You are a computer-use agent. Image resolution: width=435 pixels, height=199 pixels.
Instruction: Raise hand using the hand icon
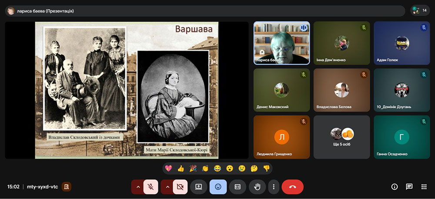click(257, 187)
